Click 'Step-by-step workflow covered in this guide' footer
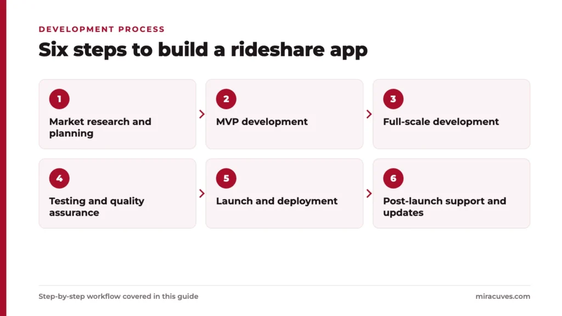 (x=119, y=296)
